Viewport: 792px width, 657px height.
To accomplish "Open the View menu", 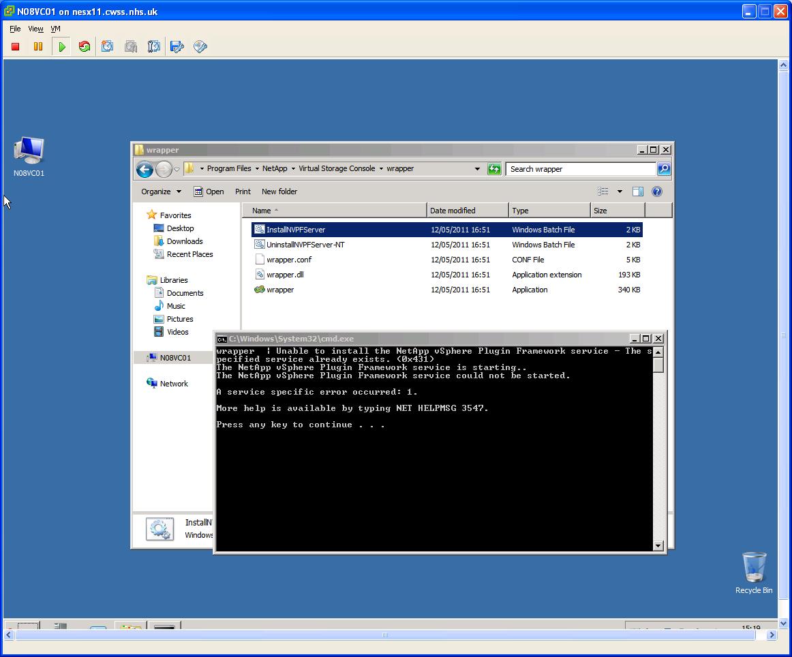I will pyautogui.click(x=35, y=29).
